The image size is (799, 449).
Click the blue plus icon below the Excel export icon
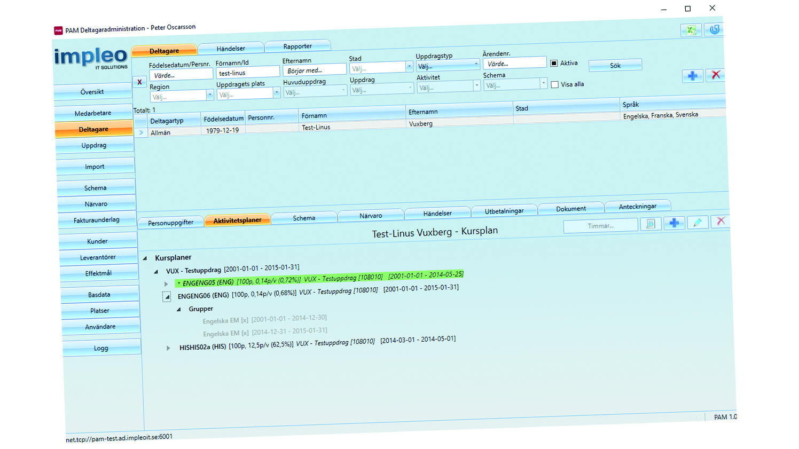693,76
